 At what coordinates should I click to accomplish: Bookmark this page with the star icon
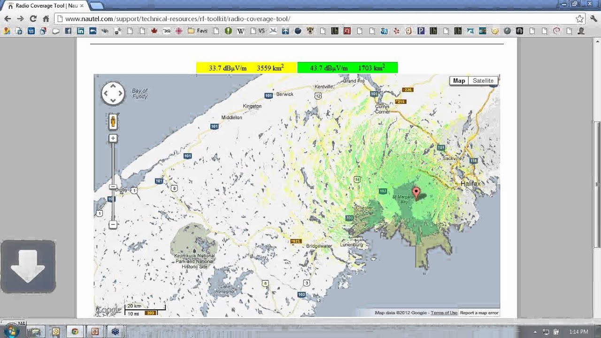pyautogui.click(x=579, y=19)
